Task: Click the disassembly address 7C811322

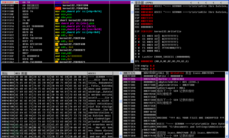Action: tap(8, 35)
